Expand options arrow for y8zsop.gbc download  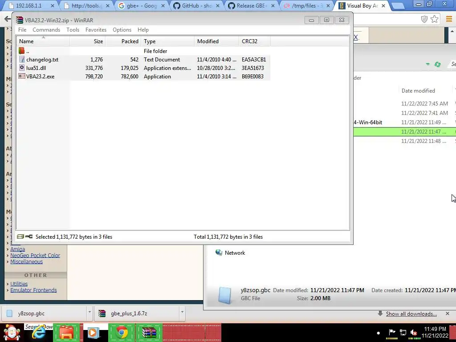click(90, 312)
